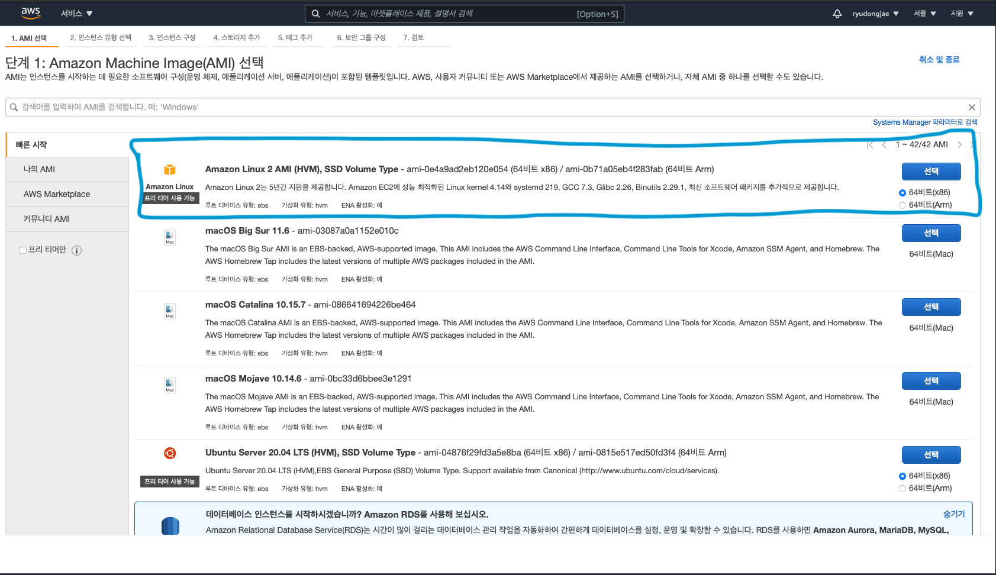The width and height of the screenshot is (996, 575).
Task: Select 64비트(x86) for Ubuntu Server
Action: (x=902, y=476)
